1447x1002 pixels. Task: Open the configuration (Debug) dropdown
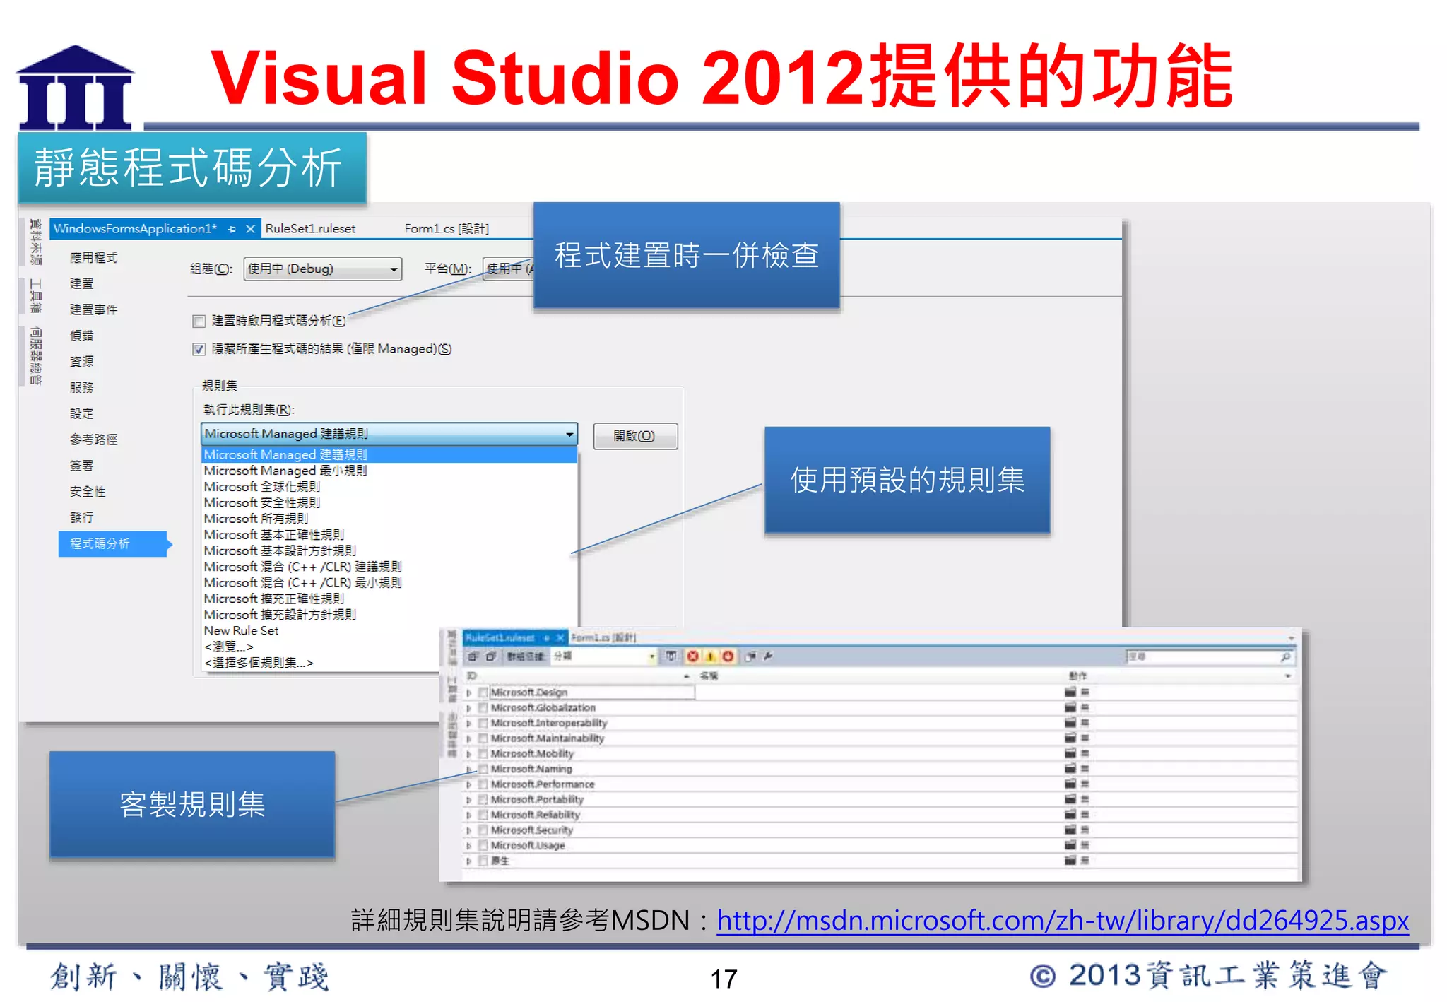(x=323, y=269)
